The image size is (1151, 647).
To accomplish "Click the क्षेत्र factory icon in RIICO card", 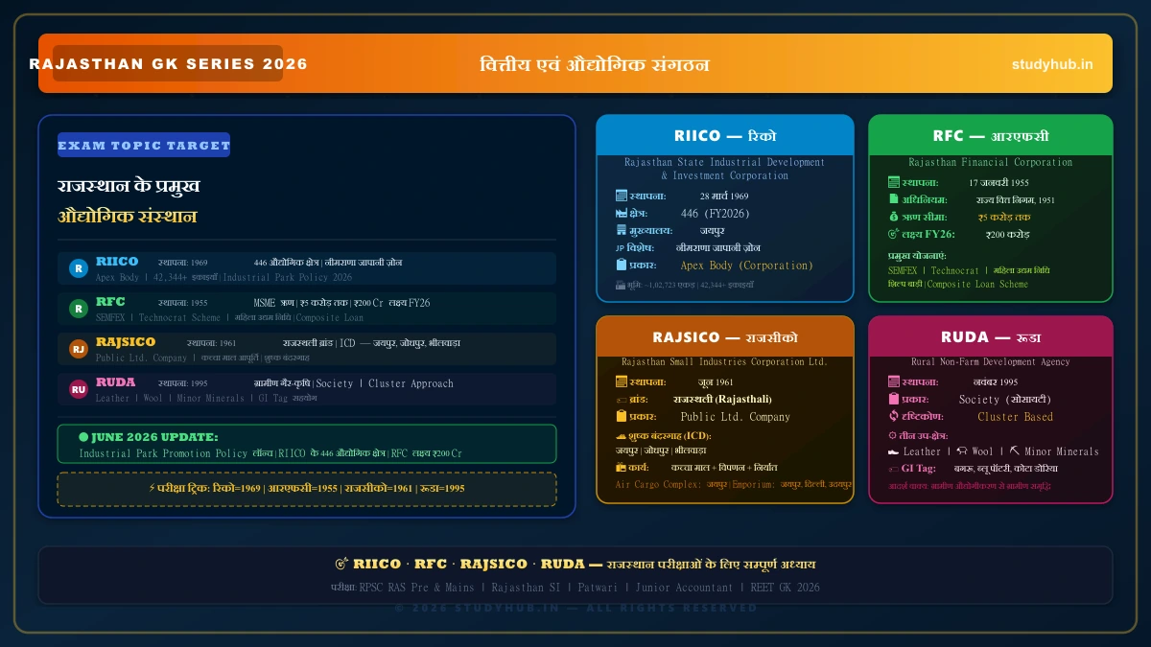I will (x=621, y=213).
